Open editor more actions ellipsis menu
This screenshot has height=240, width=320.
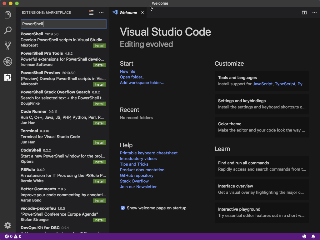[314, 12]
